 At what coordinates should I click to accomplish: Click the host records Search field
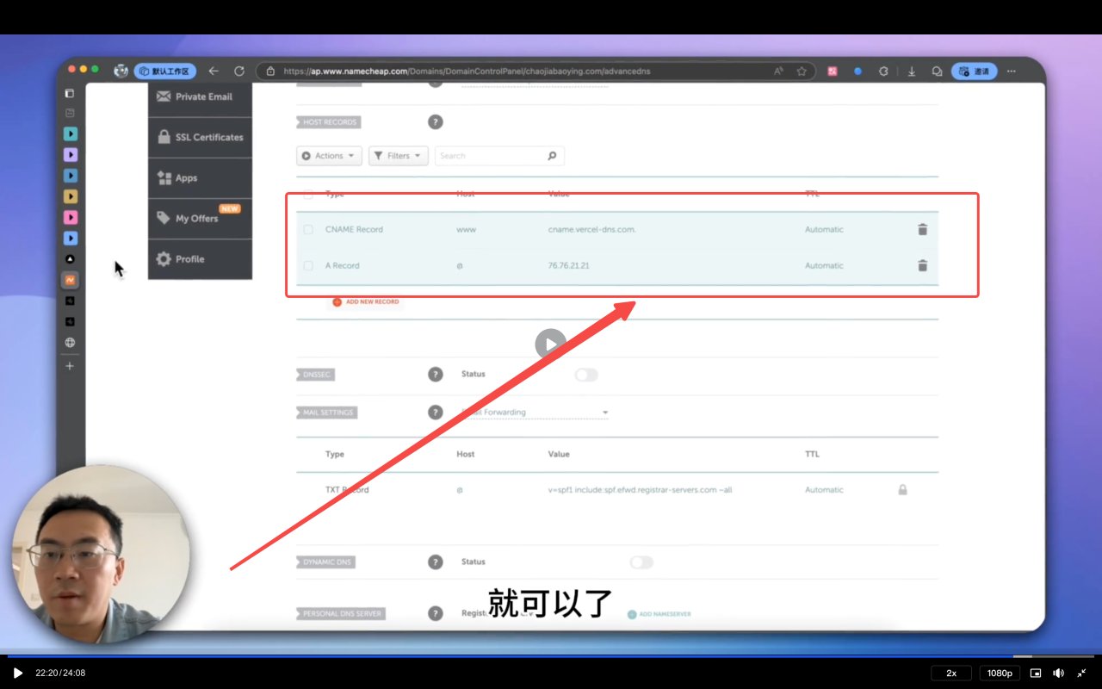click(491, 156)
